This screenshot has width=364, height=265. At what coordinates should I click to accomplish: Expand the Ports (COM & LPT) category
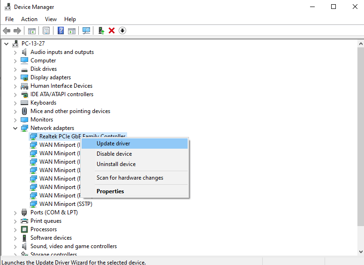coord(15,212)
